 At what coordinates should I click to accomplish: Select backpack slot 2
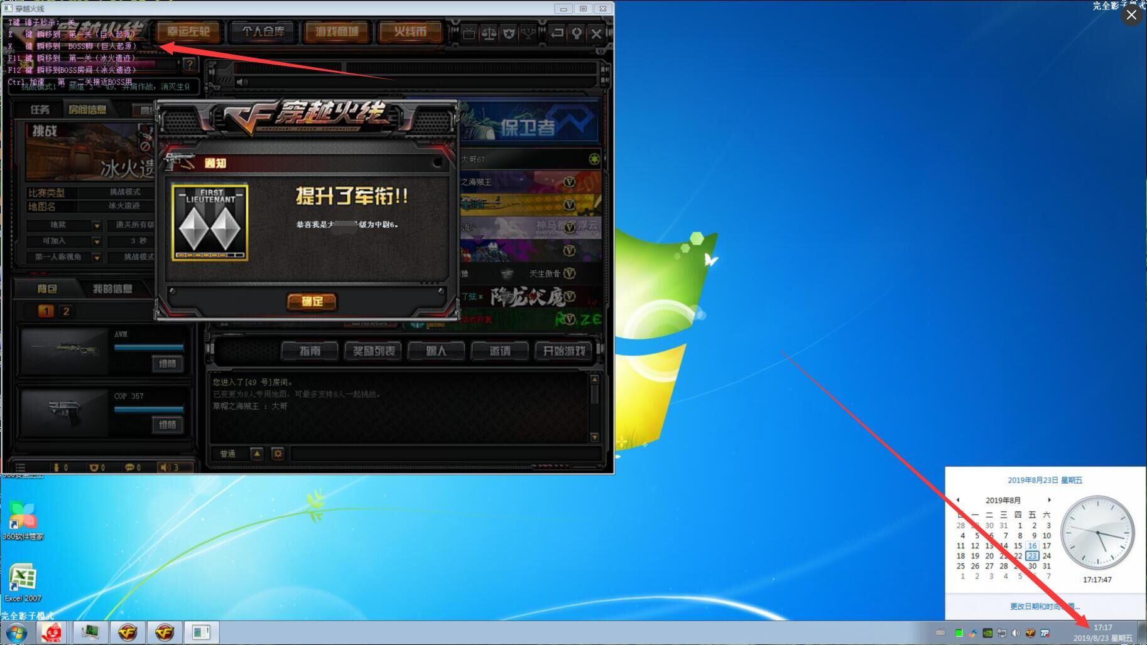point(66,311)
